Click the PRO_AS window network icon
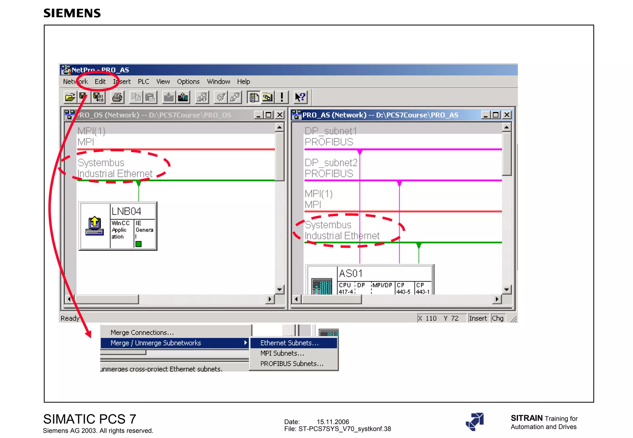The image size is (633, 438). [x=297, y=115]
